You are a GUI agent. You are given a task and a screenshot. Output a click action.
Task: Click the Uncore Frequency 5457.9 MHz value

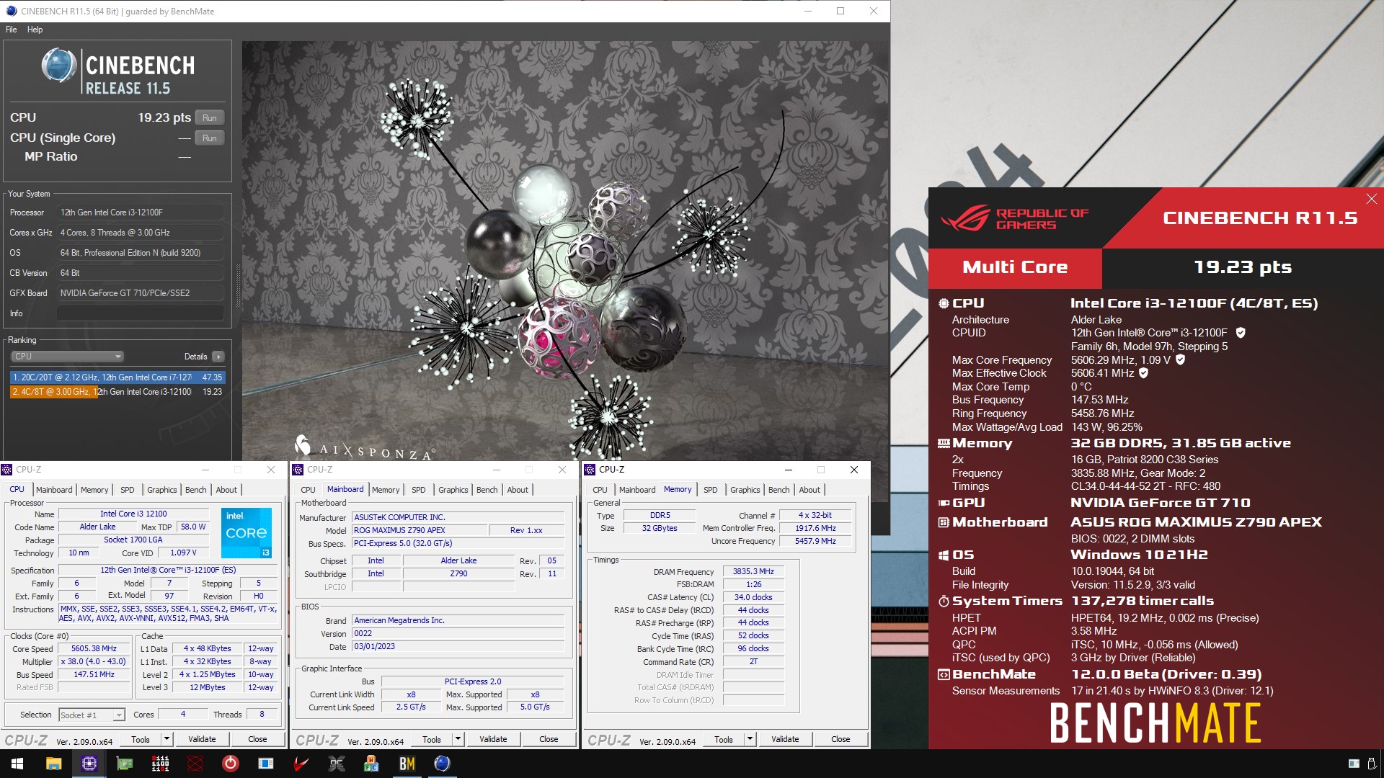click(x=815, y=541)
